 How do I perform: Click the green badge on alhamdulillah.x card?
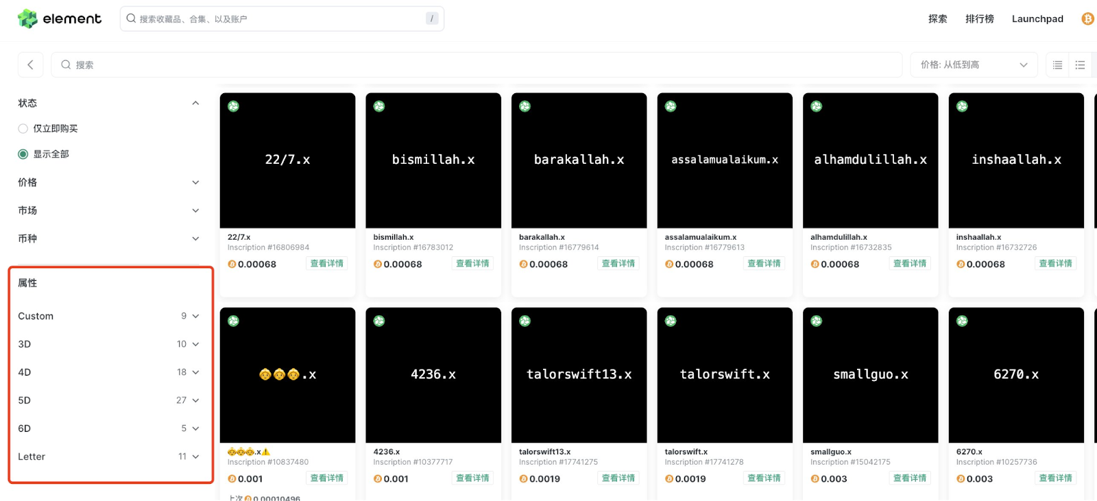click(816, 106)
